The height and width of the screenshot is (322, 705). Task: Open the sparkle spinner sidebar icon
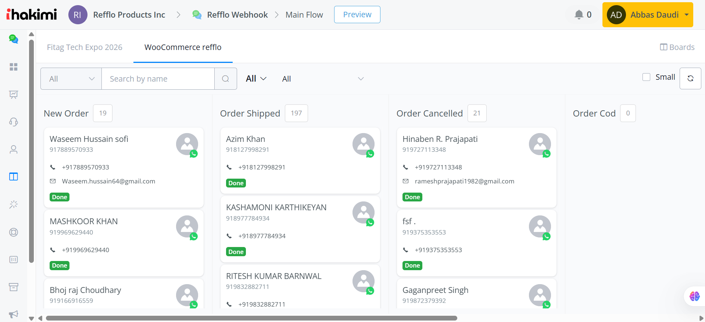pyautogui.click(x=14, y=204)
